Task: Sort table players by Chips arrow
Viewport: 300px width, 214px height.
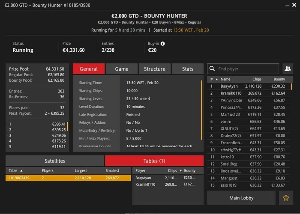Action: coord(180,171)
